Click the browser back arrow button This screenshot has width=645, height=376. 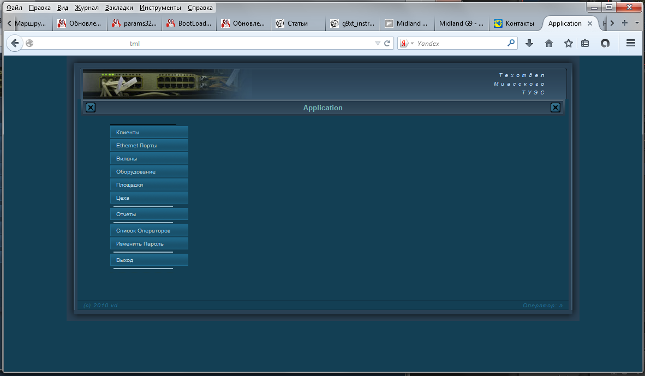click(15, 44)
